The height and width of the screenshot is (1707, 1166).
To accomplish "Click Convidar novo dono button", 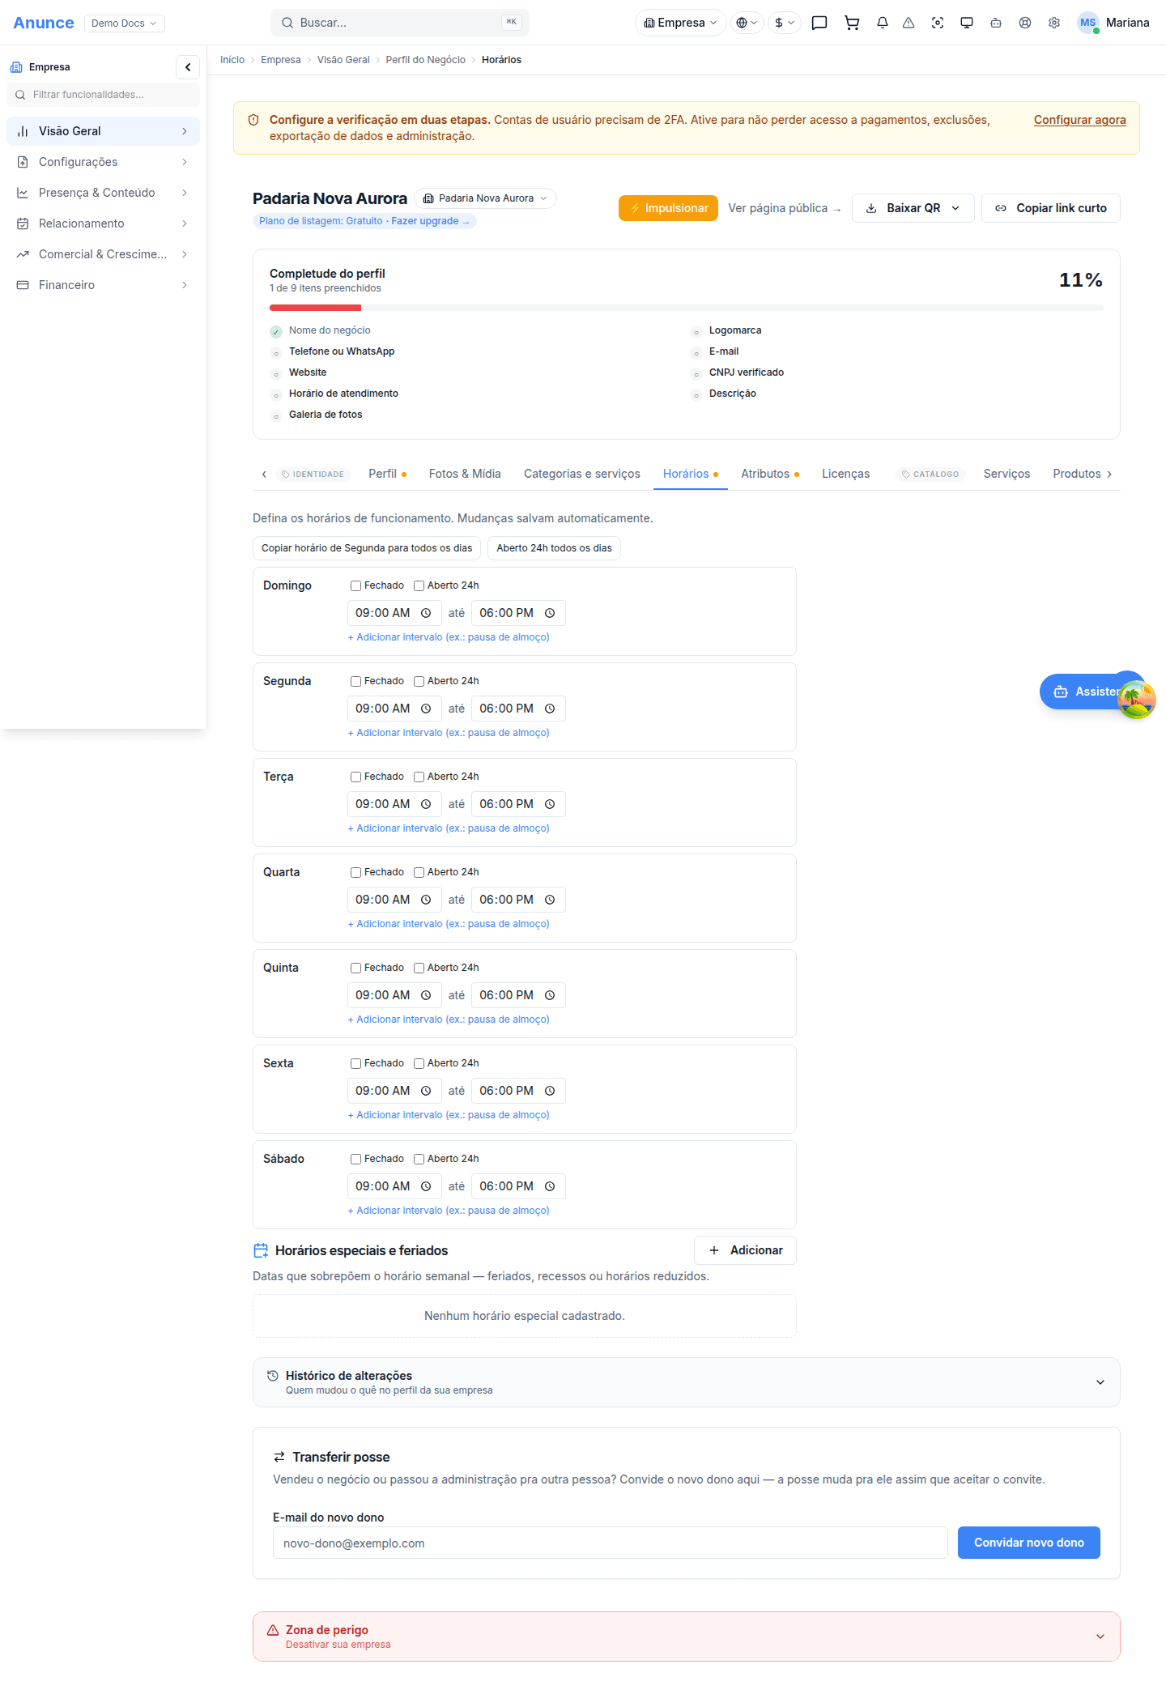I will (x=1028, y=1543).
